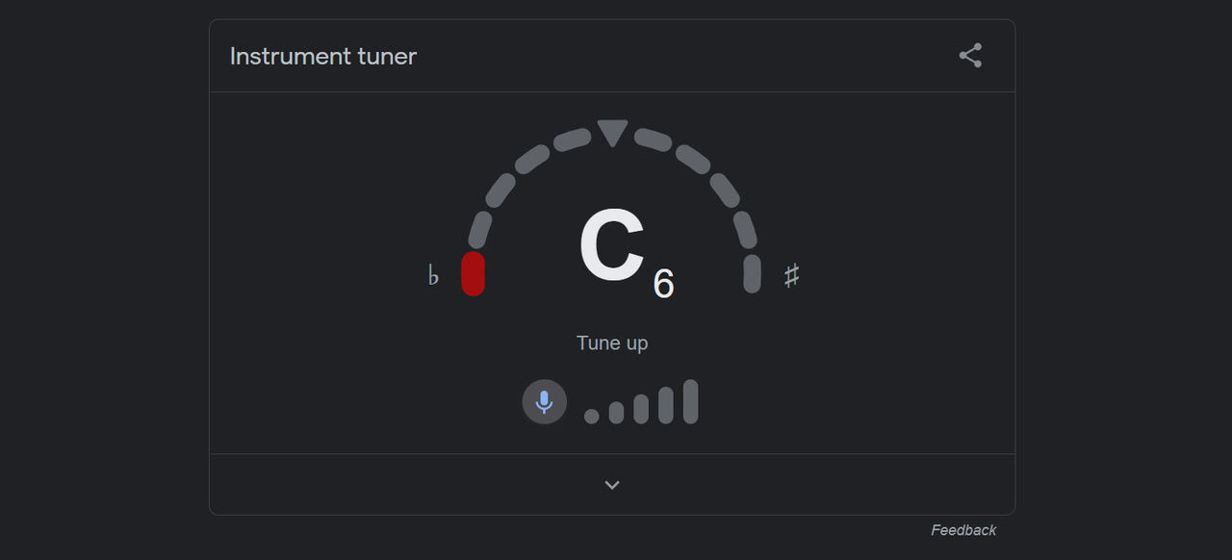The image size is (1232, 560).
Task: Toggle the microphone button
Action: pos(545,401)
